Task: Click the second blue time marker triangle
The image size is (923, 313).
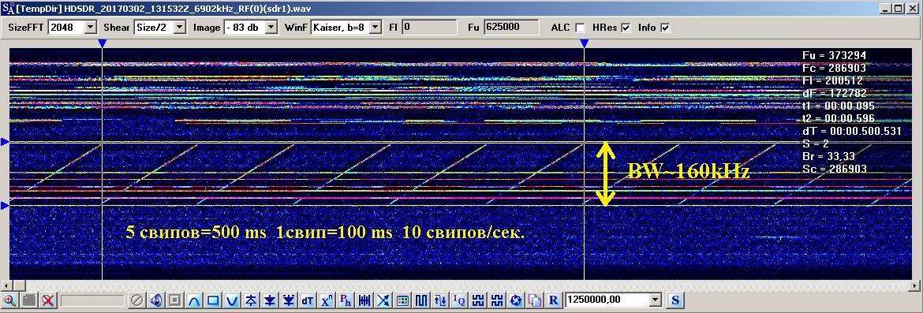Action: click(584, 43)
